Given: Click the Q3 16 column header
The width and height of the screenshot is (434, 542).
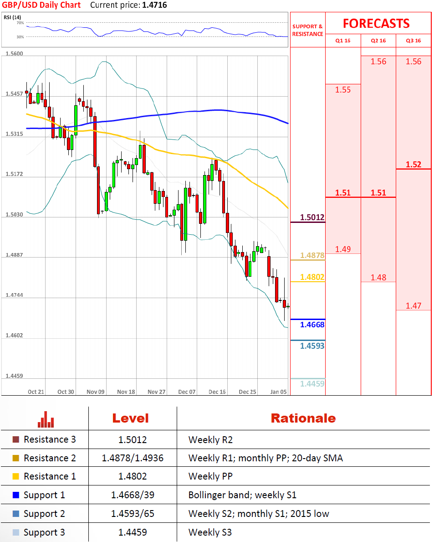Looking at the screenshot, I should [414, 41].
